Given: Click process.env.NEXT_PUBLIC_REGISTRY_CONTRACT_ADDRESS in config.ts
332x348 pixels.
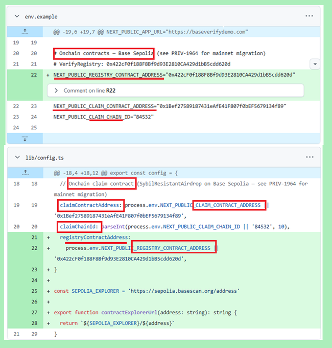Looking at the screenshot, I should point(138,248).
